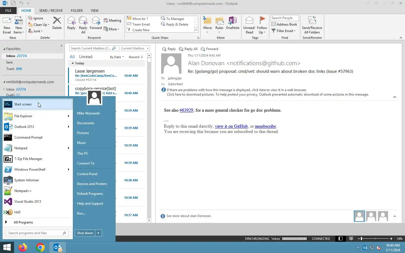
Task: Show Unread messages filter
Action: tap(86, 57)
